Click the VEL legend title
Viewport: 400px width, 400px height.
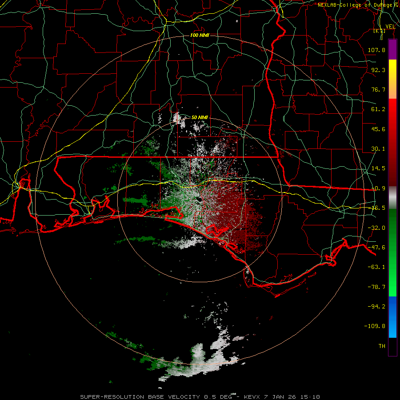[x=390, y=27]
